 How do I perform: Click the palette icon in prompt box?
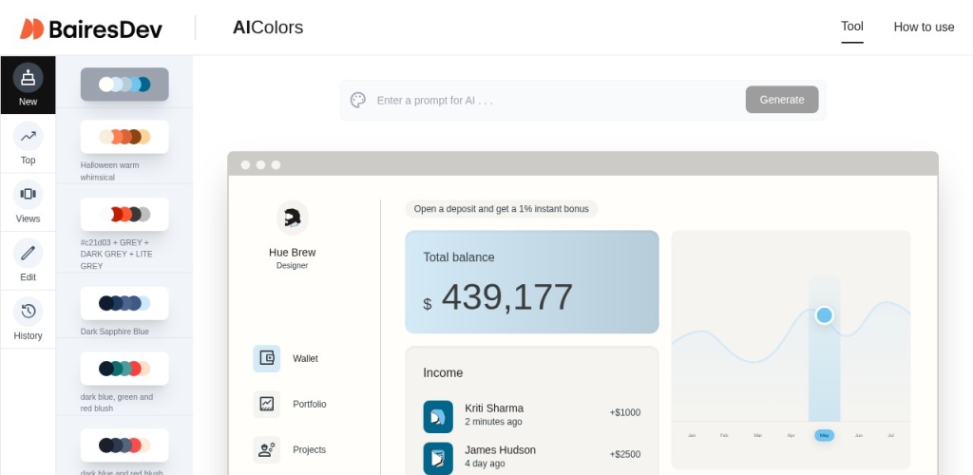pyautogui.click(x=358, y=100)
